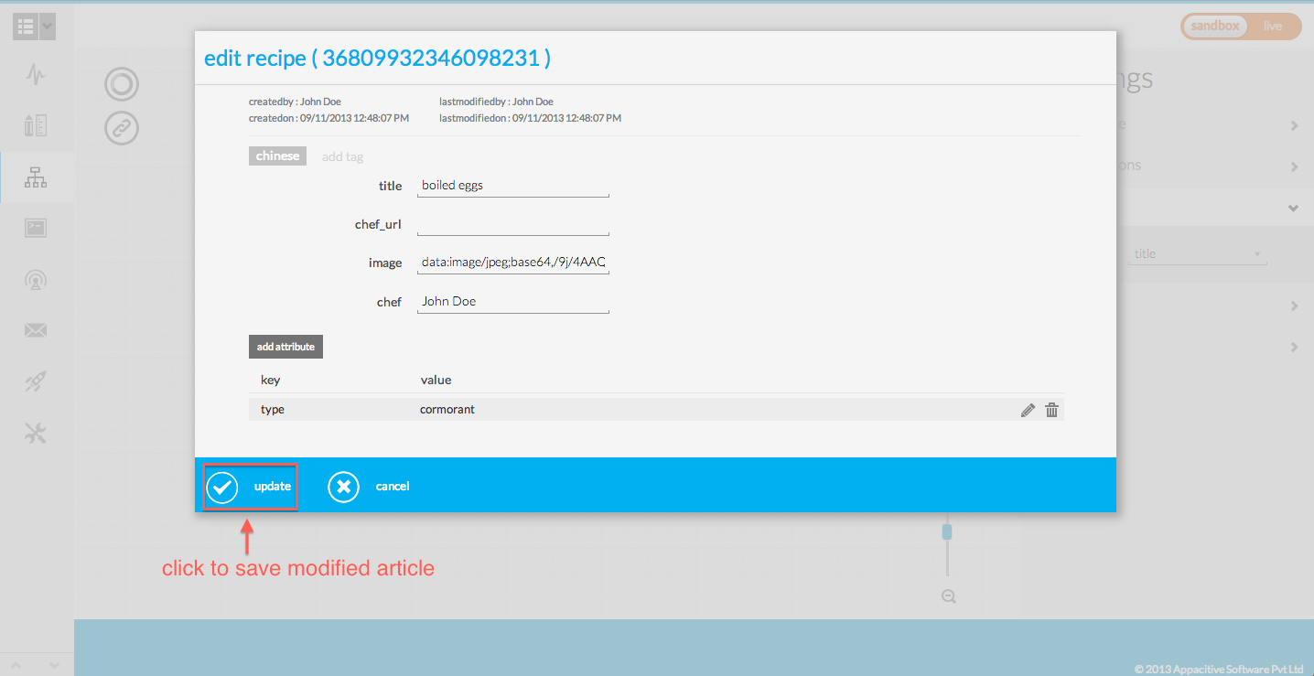Viewport: 1314px width, 676px height.
Task: Click the add attribute button
Action: click(285, 347)
